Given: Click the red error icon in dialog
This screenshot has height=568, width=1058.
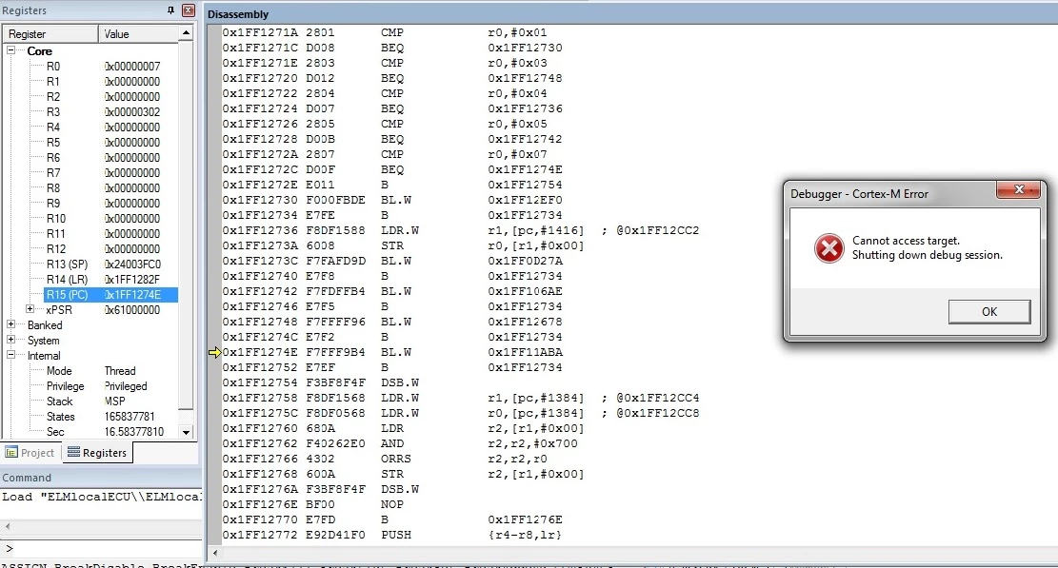Looking at the screenshot, I should tap(828, 248).
